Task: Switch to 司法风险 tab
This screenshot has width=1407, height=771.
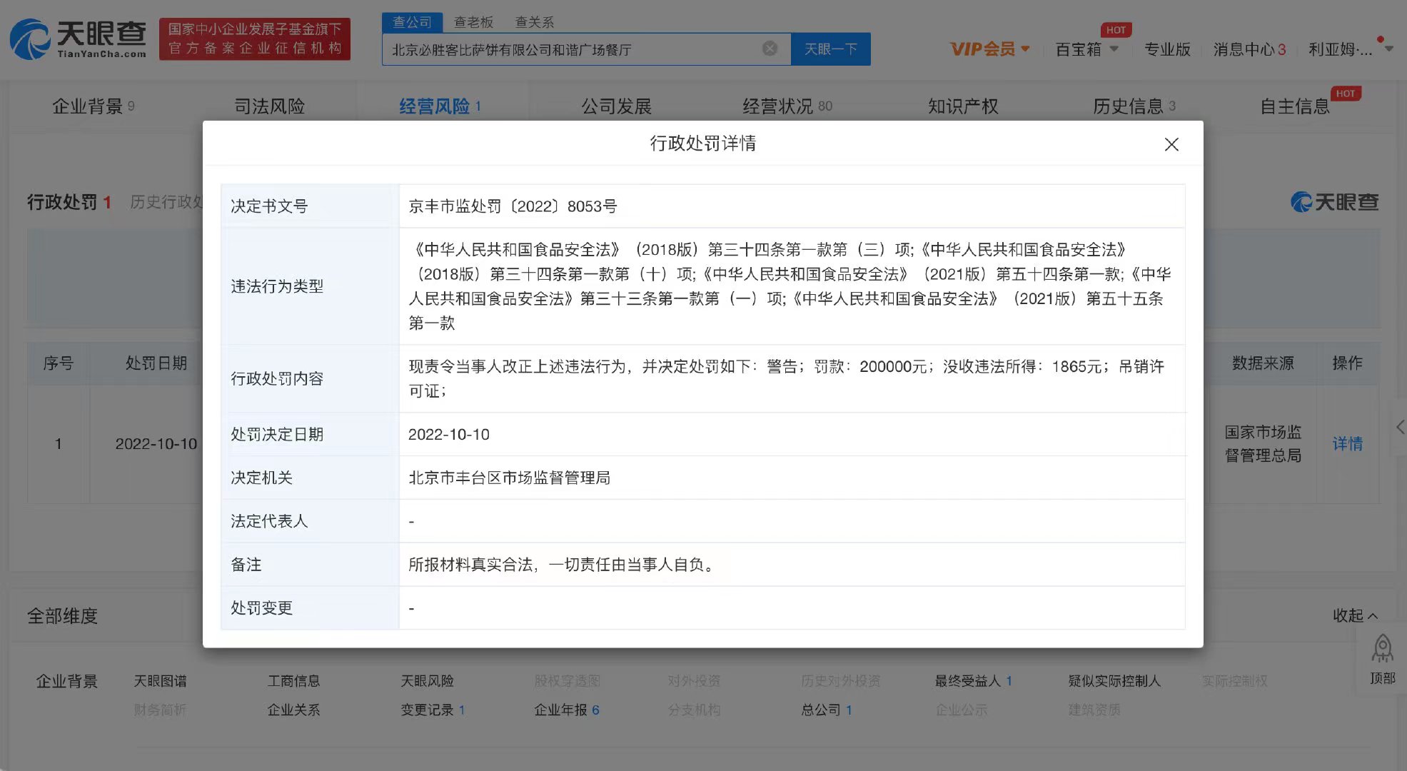Action: (269, 106)
